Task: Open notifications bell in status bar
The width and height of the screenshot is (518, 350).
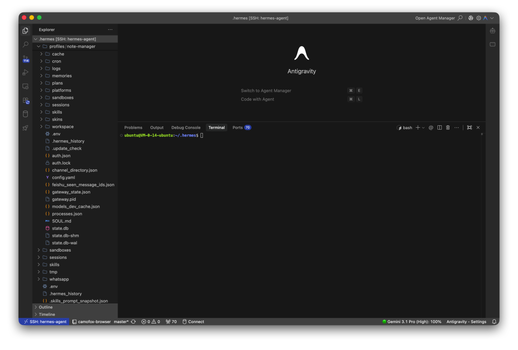Action: coord(494,322)
